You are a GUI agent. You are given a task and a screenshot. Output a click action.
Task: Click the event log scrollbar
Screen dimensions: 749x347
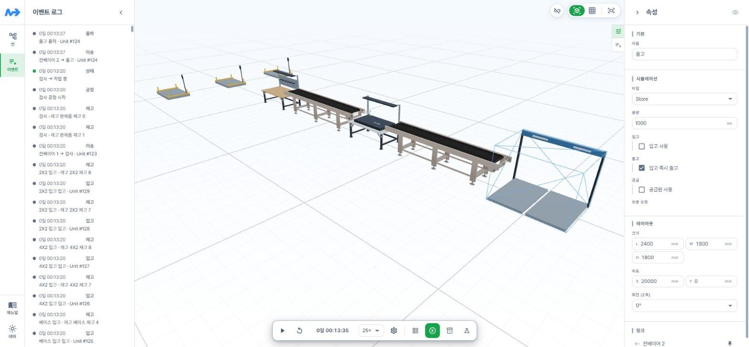tap(132, 29)
